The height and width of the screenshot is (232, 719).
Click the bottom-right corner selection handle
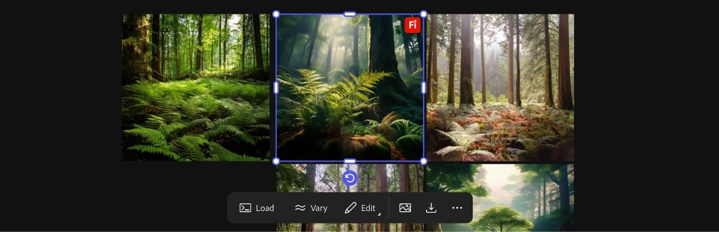click(424, 161)
